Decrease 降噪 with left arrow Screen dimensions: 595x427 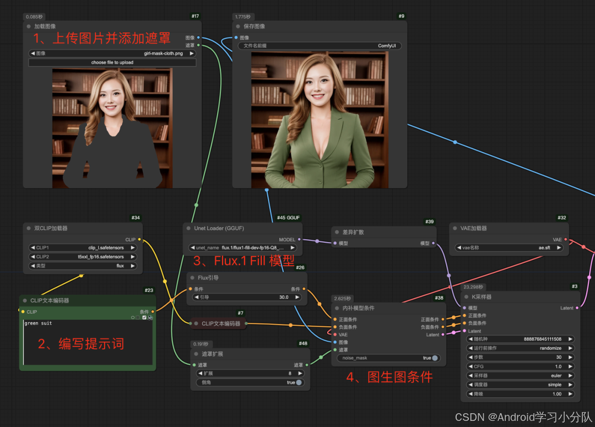click(470, 393)
